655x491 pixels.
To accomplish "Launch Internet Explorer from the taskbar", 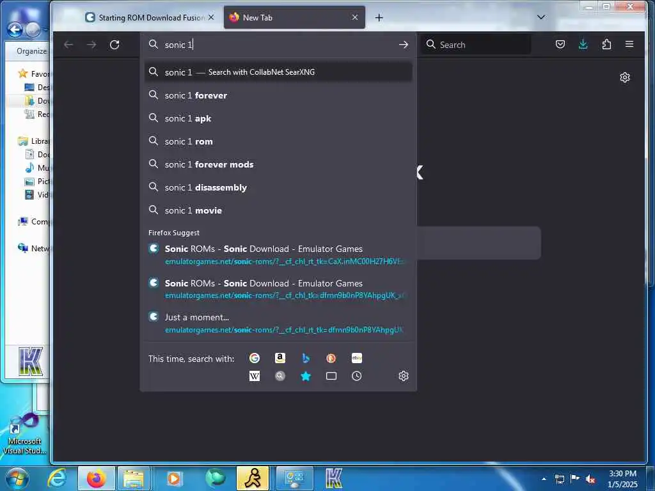I will coord(57,478).
